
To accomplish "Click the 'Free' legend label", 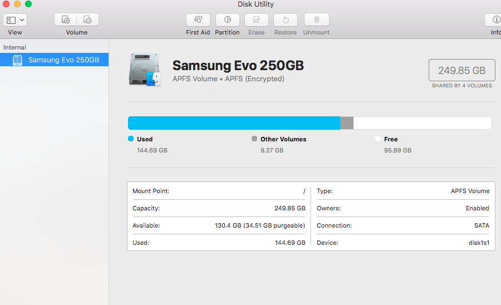I will (x=391, y=139).
